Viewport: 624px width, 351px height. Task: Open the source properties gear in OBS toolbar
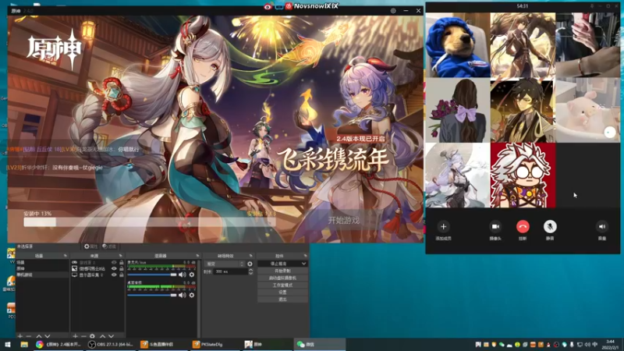[90, 246]
